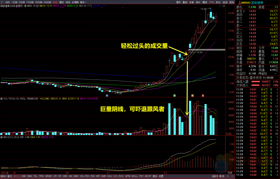
Task: Click the orange 榜 marker under the candlesticks
Action: coord(192,95)
